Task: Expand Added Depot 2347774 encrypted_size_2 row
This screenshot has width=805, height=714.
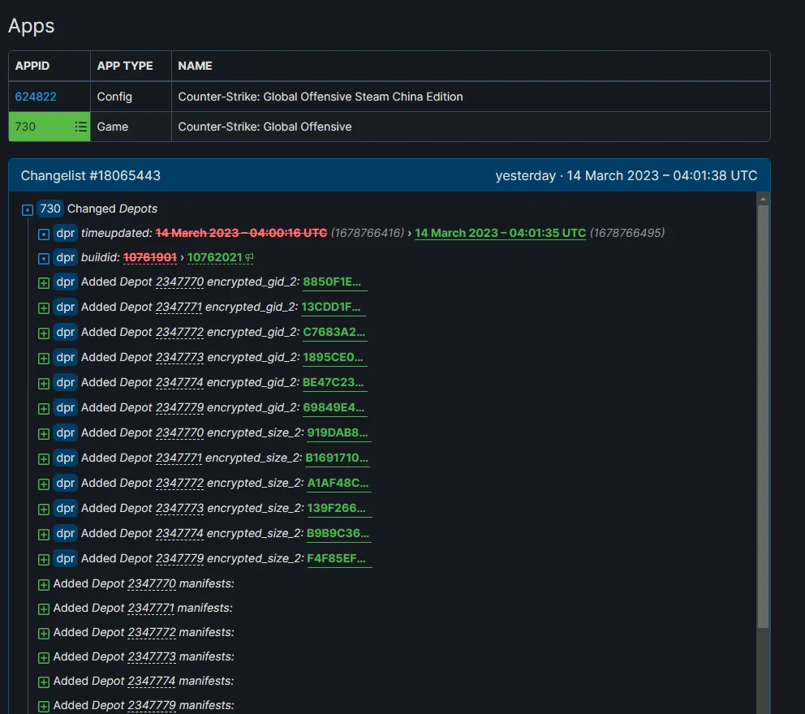Action: coord(44,535)
